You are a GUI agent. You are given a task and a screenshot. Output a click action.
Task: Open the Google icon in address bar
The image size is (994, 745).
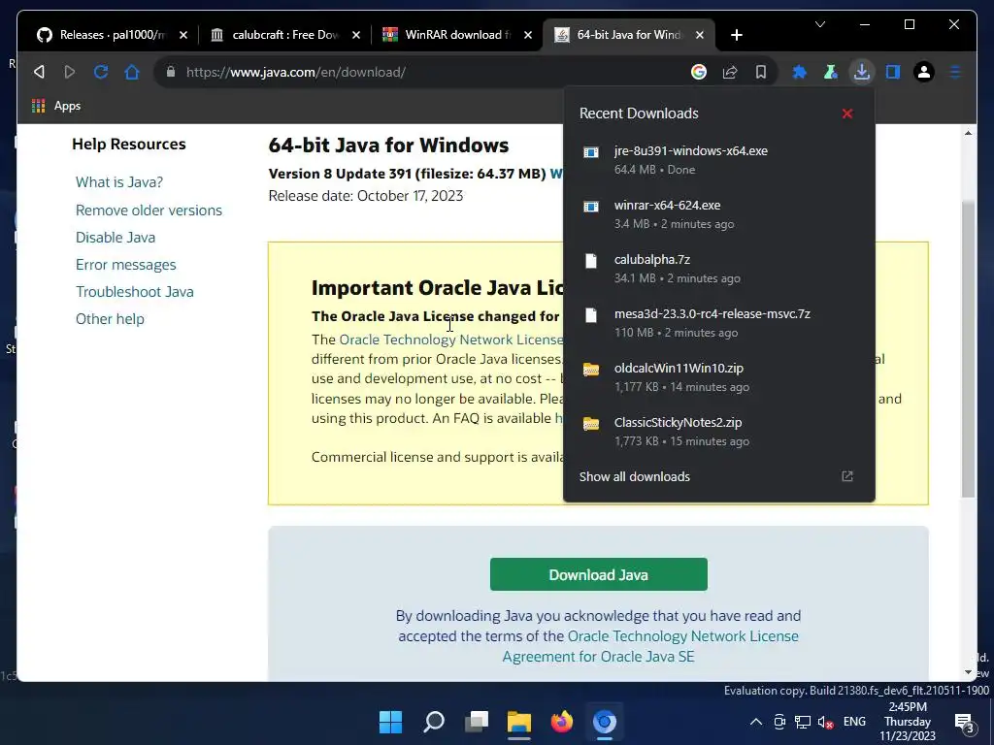pos(699,72)
